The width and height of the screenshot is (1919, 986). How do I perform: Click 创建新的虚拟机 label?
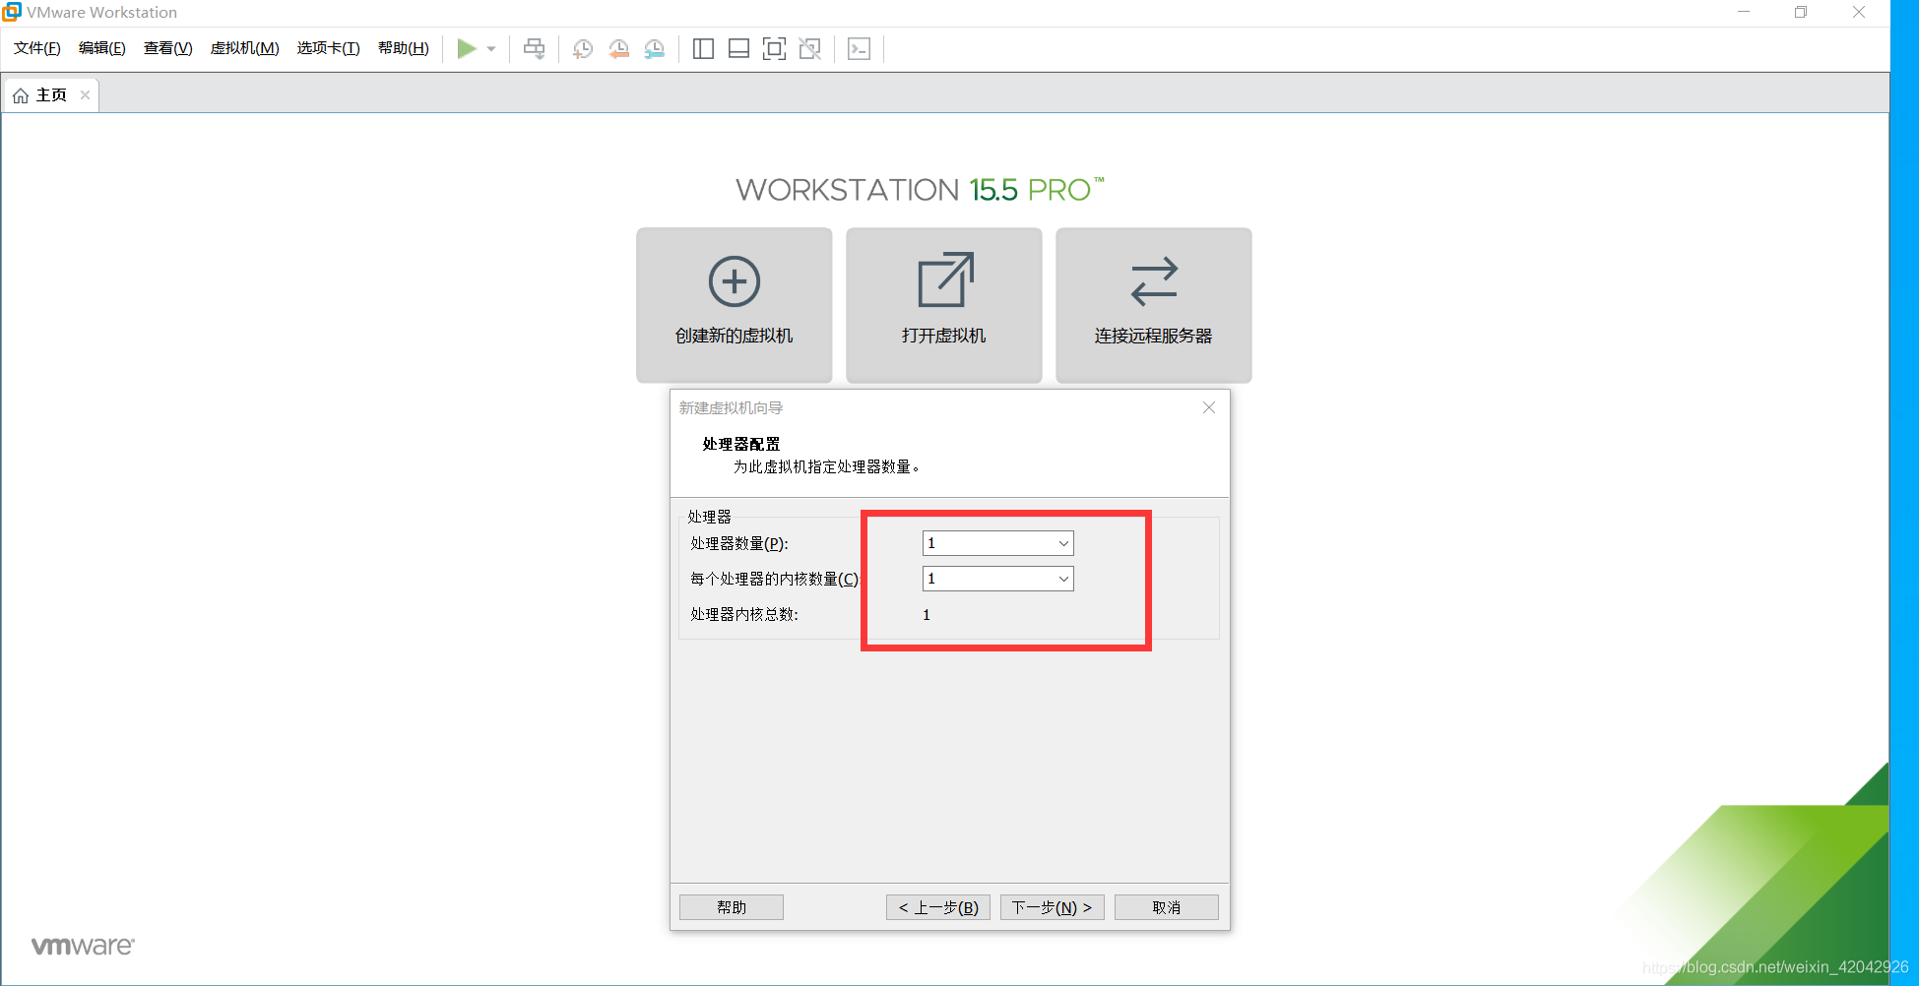(735, 336)
